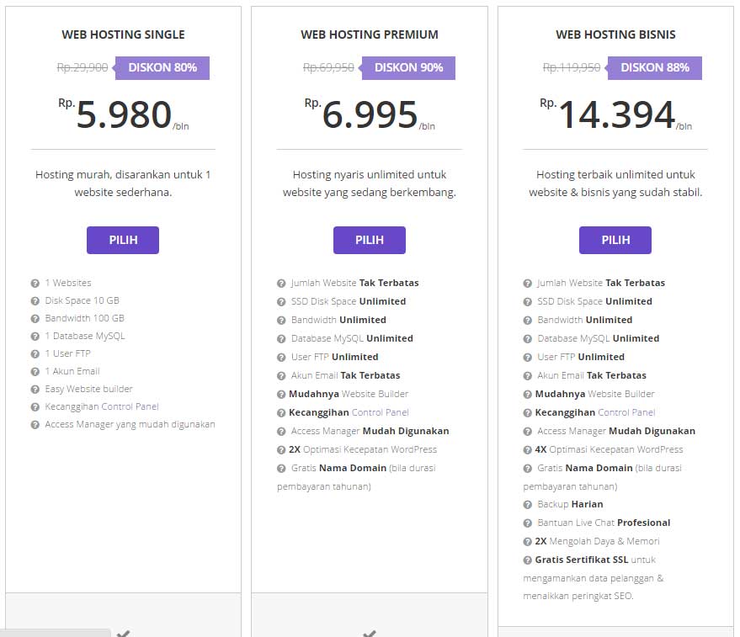
Task: Click the DISKON 80% badge
Action: (x=162, y=68)
